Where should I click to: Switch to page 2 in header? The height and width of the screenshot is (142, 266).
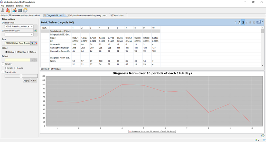[240, 23]
